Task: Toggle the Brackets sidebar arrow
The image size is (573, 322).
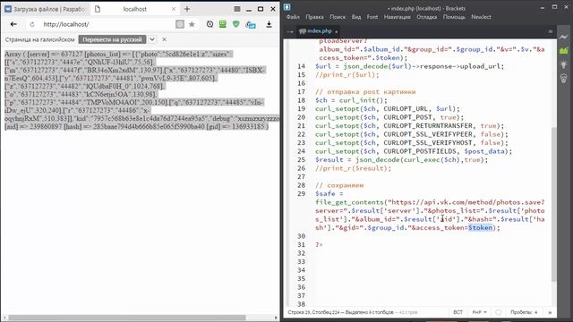Action: (x=290, y=32)
